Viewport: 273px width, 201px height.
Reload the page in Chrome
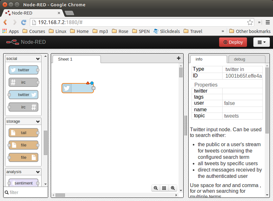[x=23, y=22]
